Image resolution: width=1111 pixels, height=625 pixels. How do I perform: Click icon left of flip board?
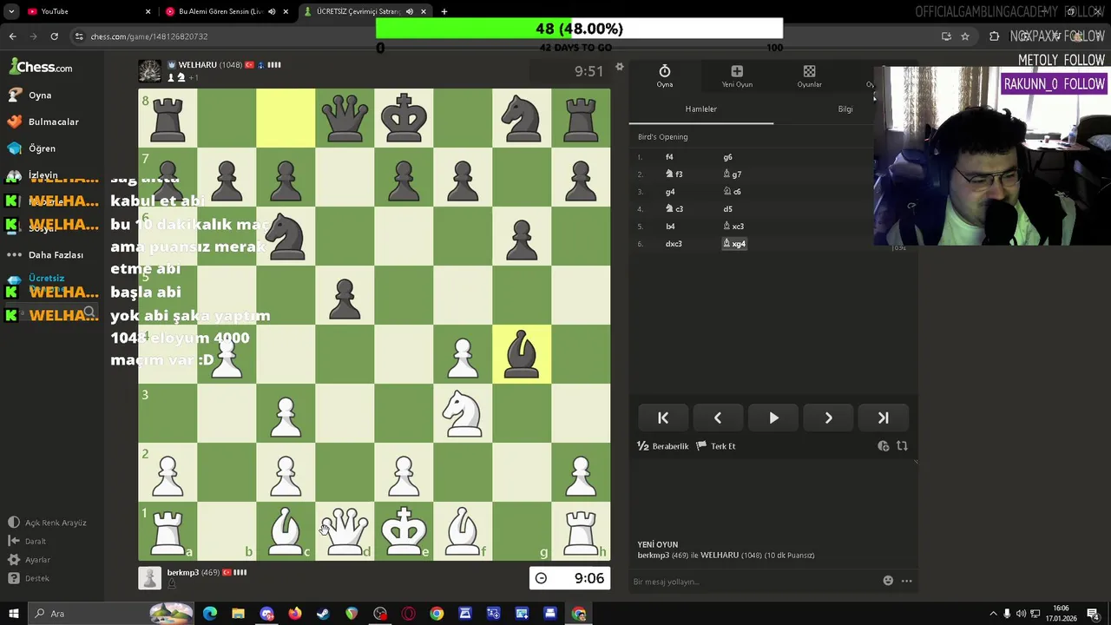coord(884,446)
